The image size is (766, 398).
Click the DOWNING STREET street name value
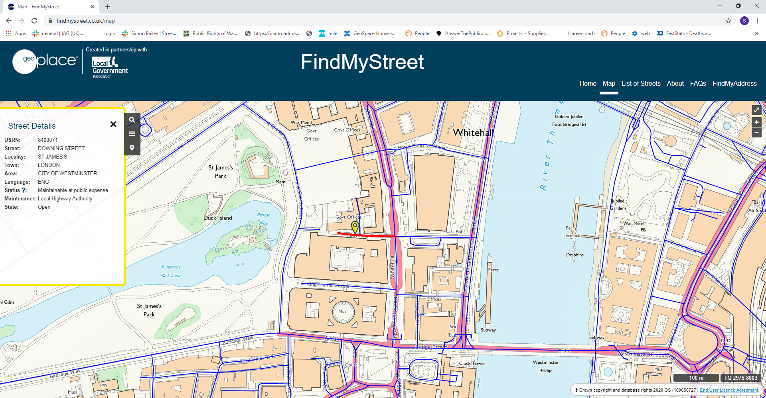(61, 148)
